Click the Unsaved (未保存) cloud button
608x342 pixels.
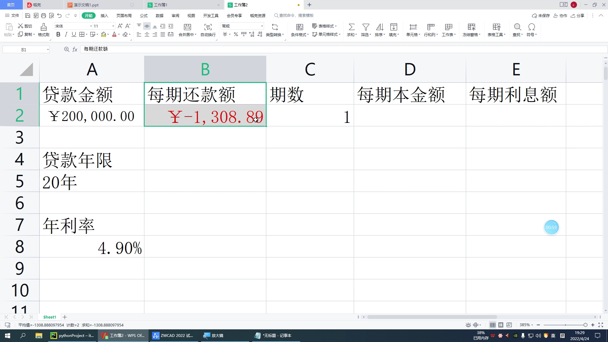click(x=541, y=16)
